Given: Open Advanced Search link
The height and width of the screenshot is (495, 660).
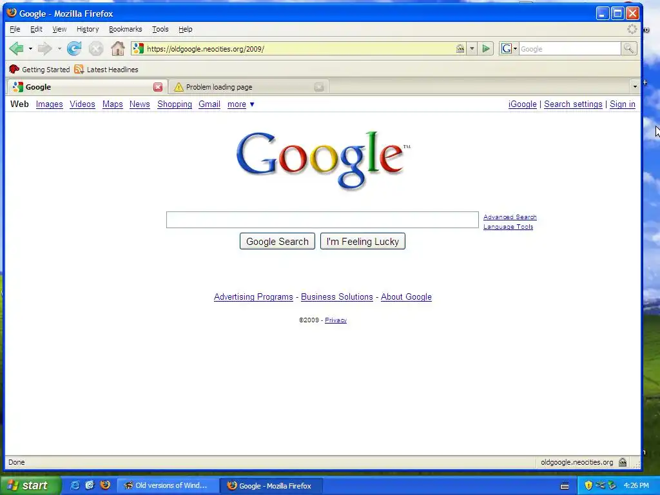Looking at the screenshot, I should (510, 217).
